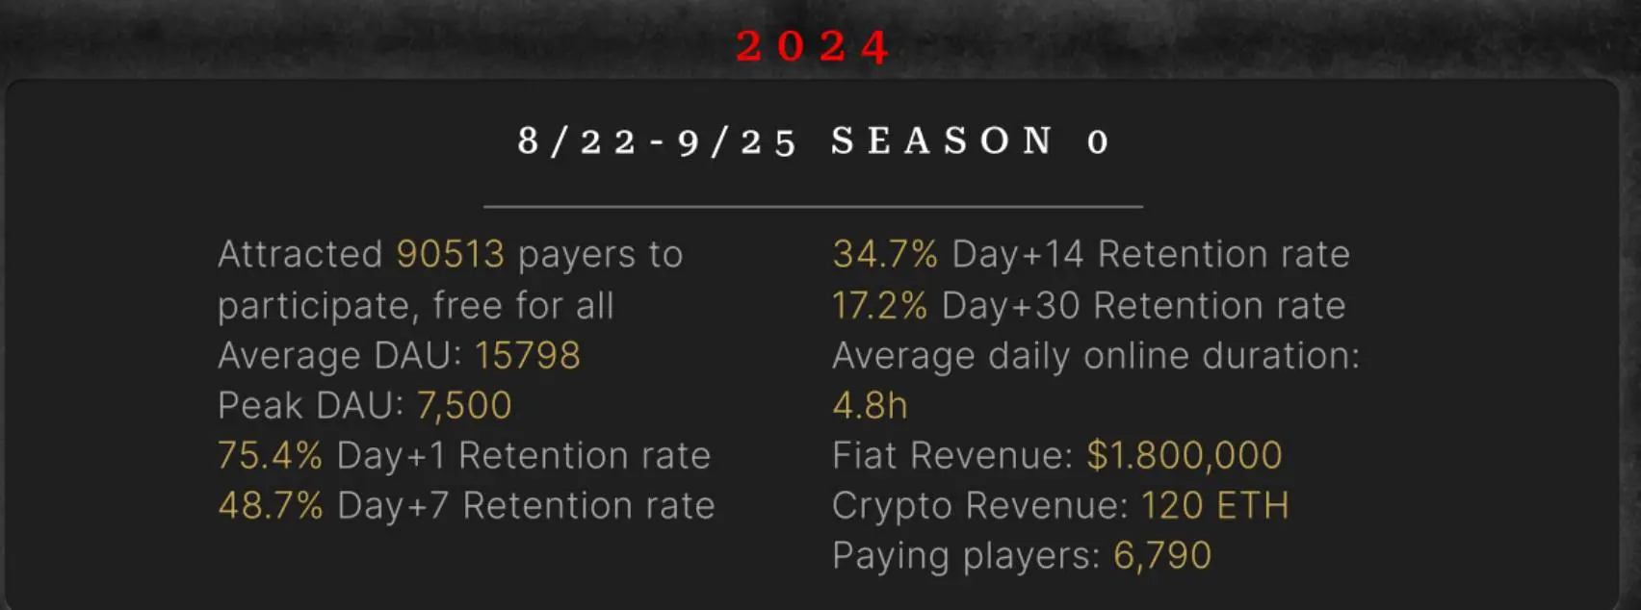Click the 48.7% retention percentage

point(271,506)
